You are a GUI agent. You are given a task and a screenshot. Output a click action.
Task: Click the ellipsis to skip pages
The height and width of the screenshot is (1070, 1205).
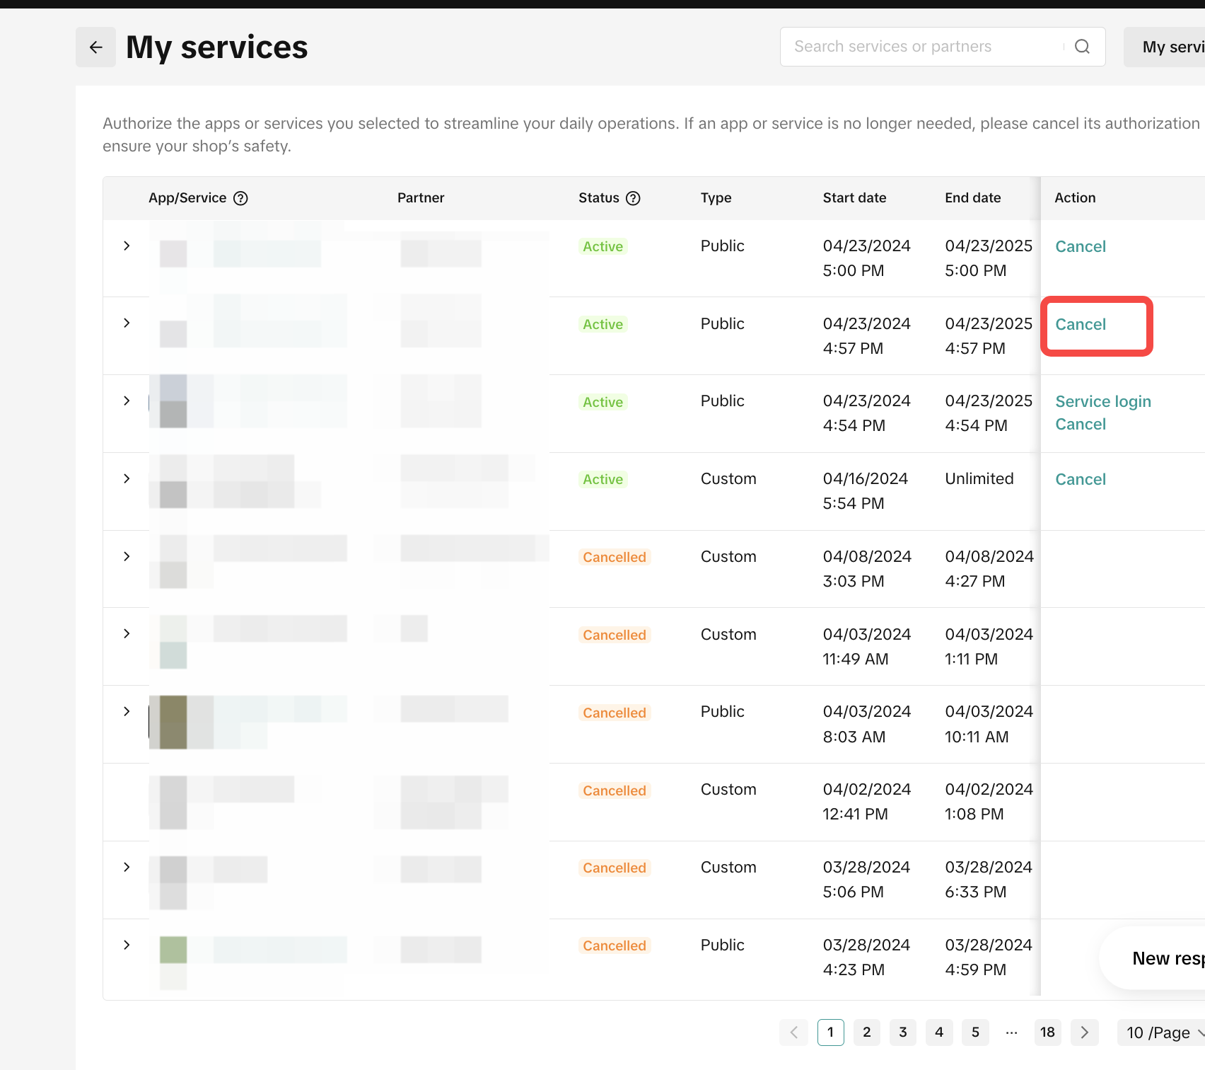(x=1011, y=1032)
